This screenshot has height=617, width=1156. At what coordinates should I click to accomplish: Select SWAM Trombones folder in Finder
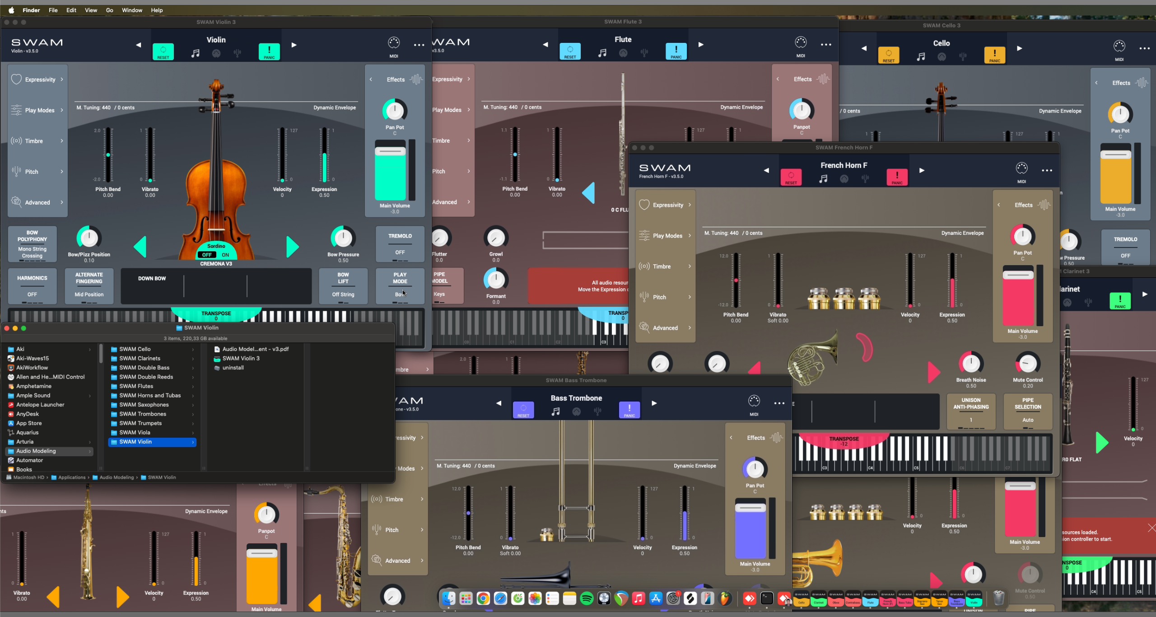coord(152,414)
